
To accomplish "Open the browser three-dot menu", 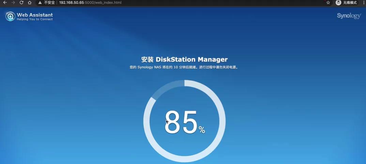I will click(365, 3).
